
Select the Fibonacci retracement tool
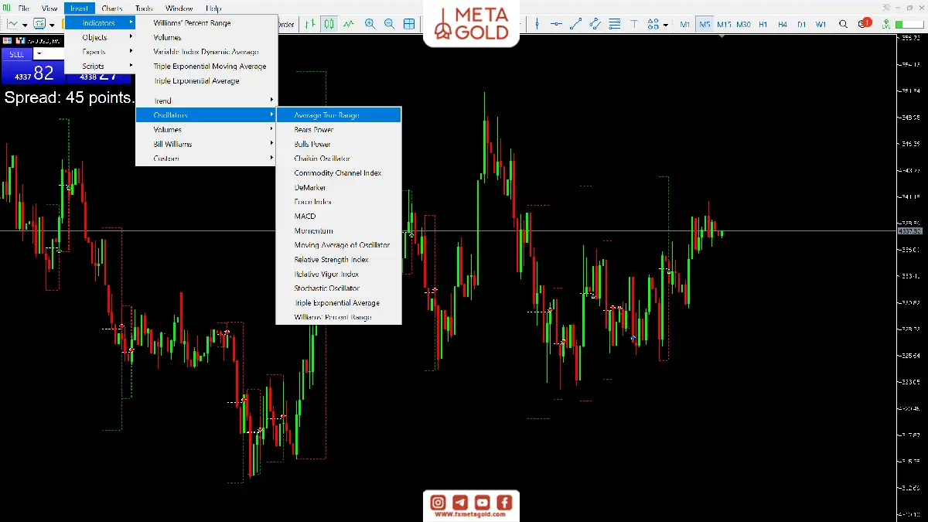point(615,24)
